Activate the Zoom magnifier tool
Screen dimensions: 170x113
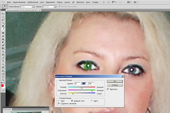point(3,80)
